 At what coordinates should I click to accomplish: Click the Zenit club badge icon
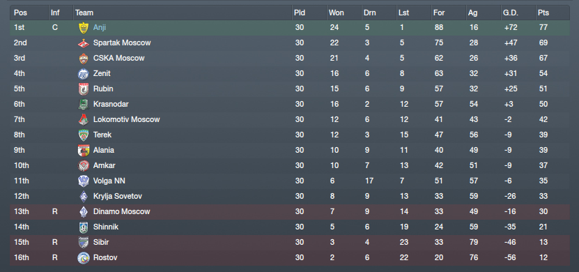coord(84,73)
